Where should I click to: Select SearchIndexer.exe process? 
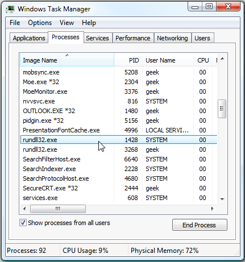tap(118, 169)
